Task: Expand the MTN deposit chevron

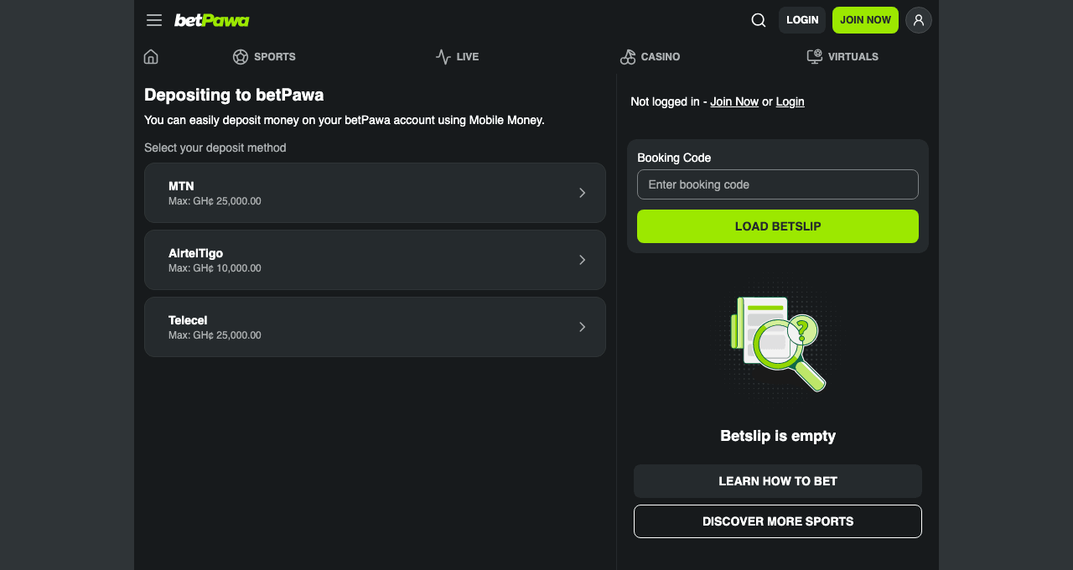Action: click(582, 193)
